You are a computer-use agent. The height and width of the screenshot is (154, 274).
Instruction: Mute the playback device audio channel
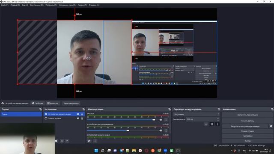[x=161, y=130]
